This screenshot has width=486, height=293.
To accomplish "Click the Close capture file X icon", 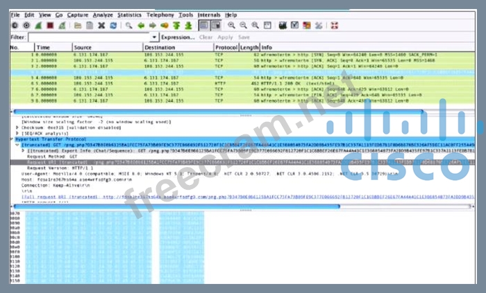I will [x=101, y=26].
